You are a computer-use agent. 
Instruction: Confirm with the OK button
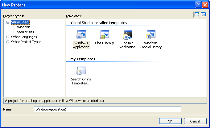pos(170,121)
